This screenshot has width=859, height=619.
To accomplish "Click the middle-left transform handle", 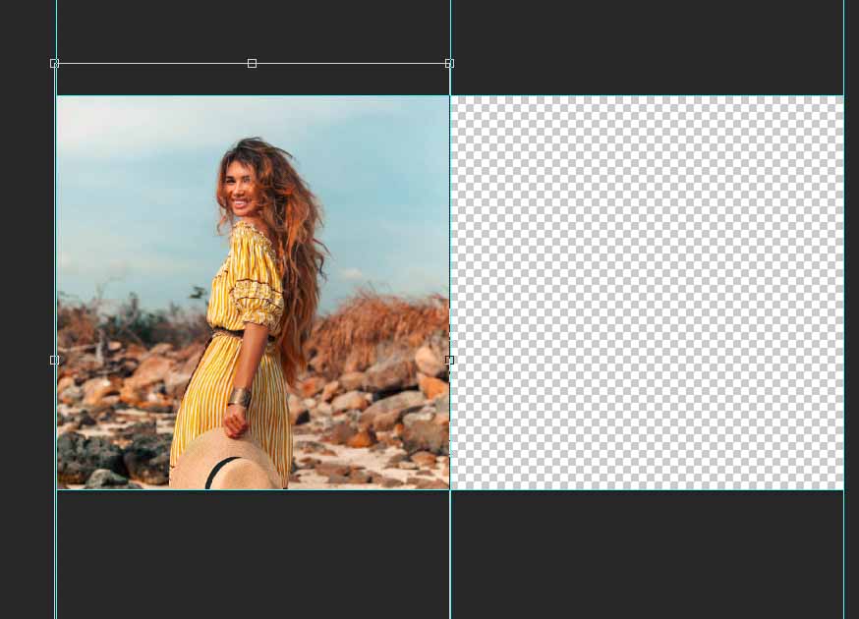I will click(x=54, y=360).
